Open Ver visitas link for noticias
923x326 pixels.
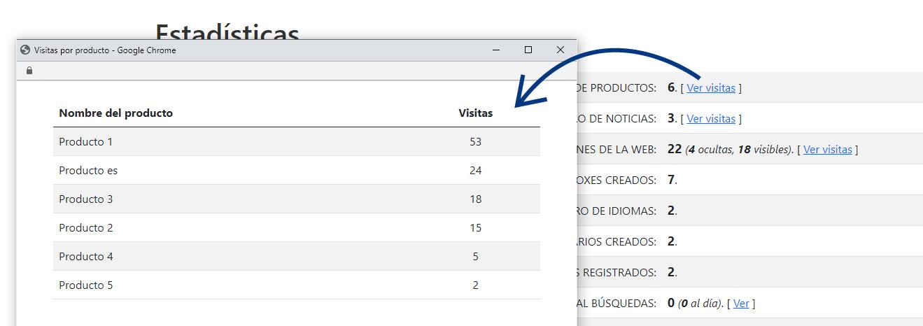(710, 119)
